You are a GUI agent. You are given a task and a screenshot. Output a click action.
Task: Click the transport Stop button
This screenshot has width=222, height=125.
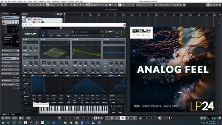tap(122, 118)
